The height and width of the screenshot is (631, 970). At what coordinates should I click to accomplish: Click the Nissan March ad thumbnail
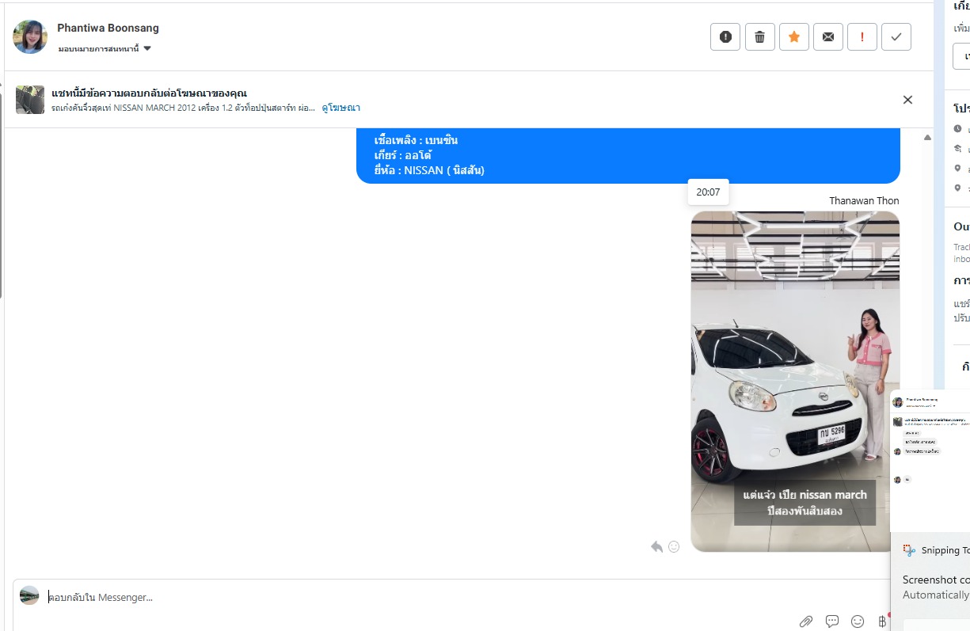tap(30, 100)
